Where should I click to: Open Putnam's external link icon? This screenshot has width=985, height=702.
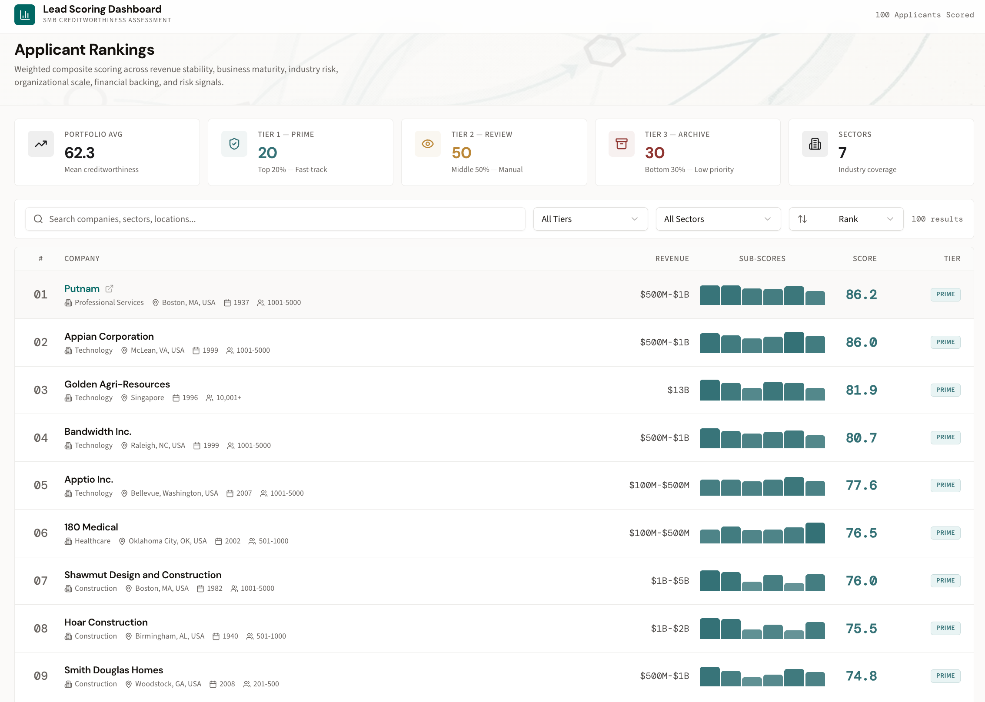coord(110,288)
